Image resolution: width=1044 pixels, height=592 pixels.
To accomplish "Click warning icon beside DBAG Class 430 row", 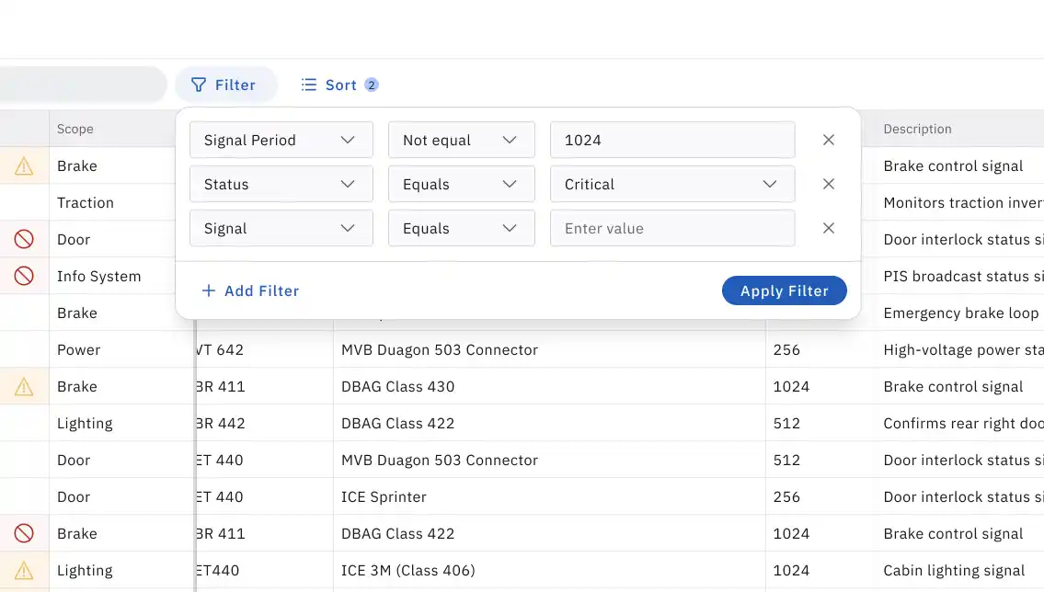I will click(x=24, y=386).
